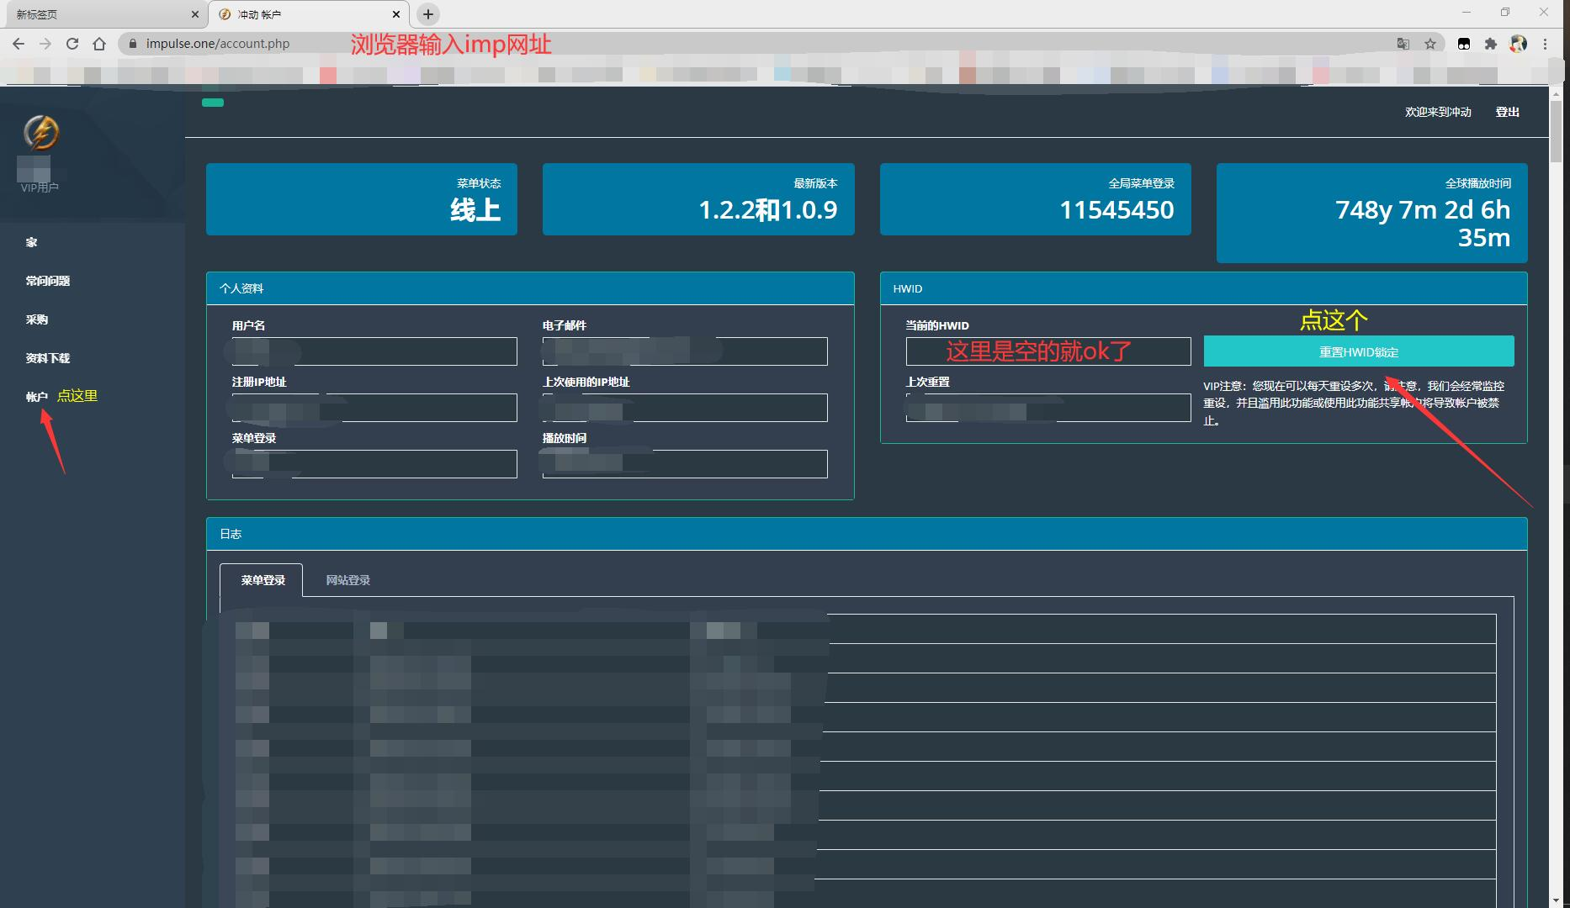1570x908 pixels.
Task: Click the 全球播放时间 card
Action: 1372,213
